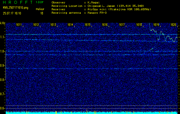
Task: Click the 1611 time marker
Action: [19, 25]
